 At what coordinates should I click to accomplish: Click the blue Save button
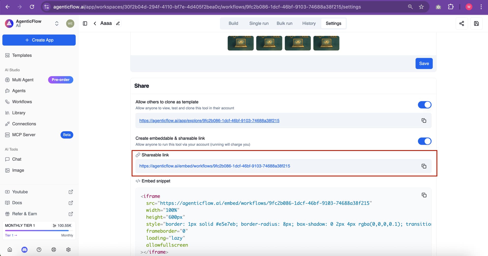tap(424, 64)
